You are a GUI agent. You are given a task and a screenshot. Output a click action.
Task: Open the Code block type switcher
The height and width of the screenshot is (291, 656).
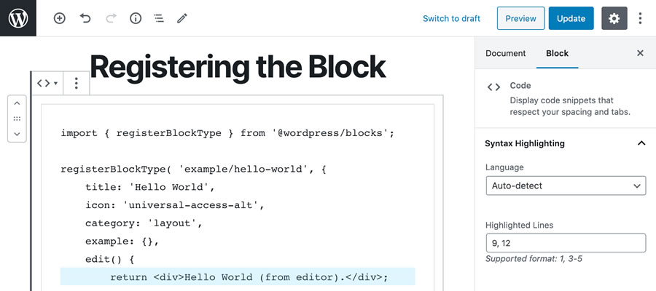pyautogui.click(x=47, y=84)
